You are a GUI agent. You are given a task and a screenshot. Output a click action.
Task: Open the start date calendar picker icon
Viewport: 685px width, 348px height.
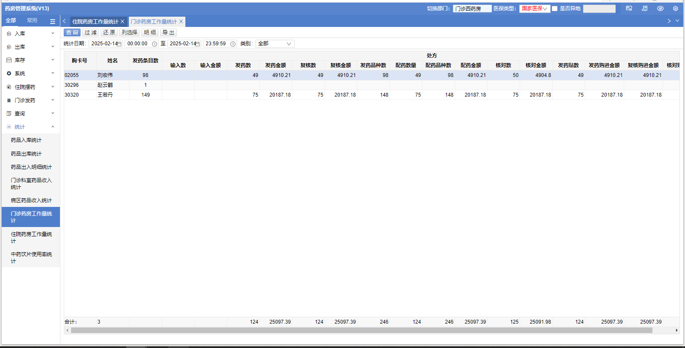[x=119, y=44]
